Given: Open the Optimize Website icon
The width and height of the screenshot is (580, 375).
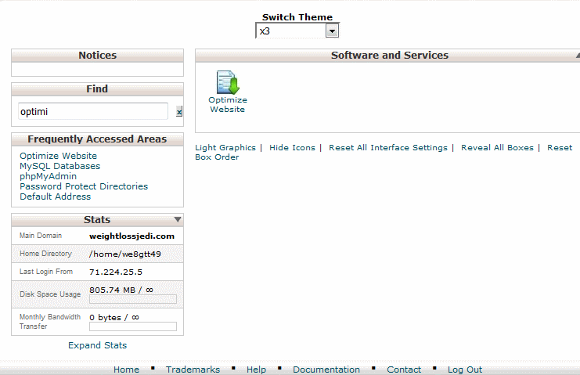Looking at the screenshot, I should pyautogui.click(x=228, y=82).
